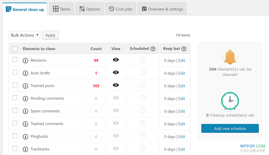The width and height of the screenshot is (269, 155).
Task: Click the Scheduled column help question mark
Action: click(153, 49)
